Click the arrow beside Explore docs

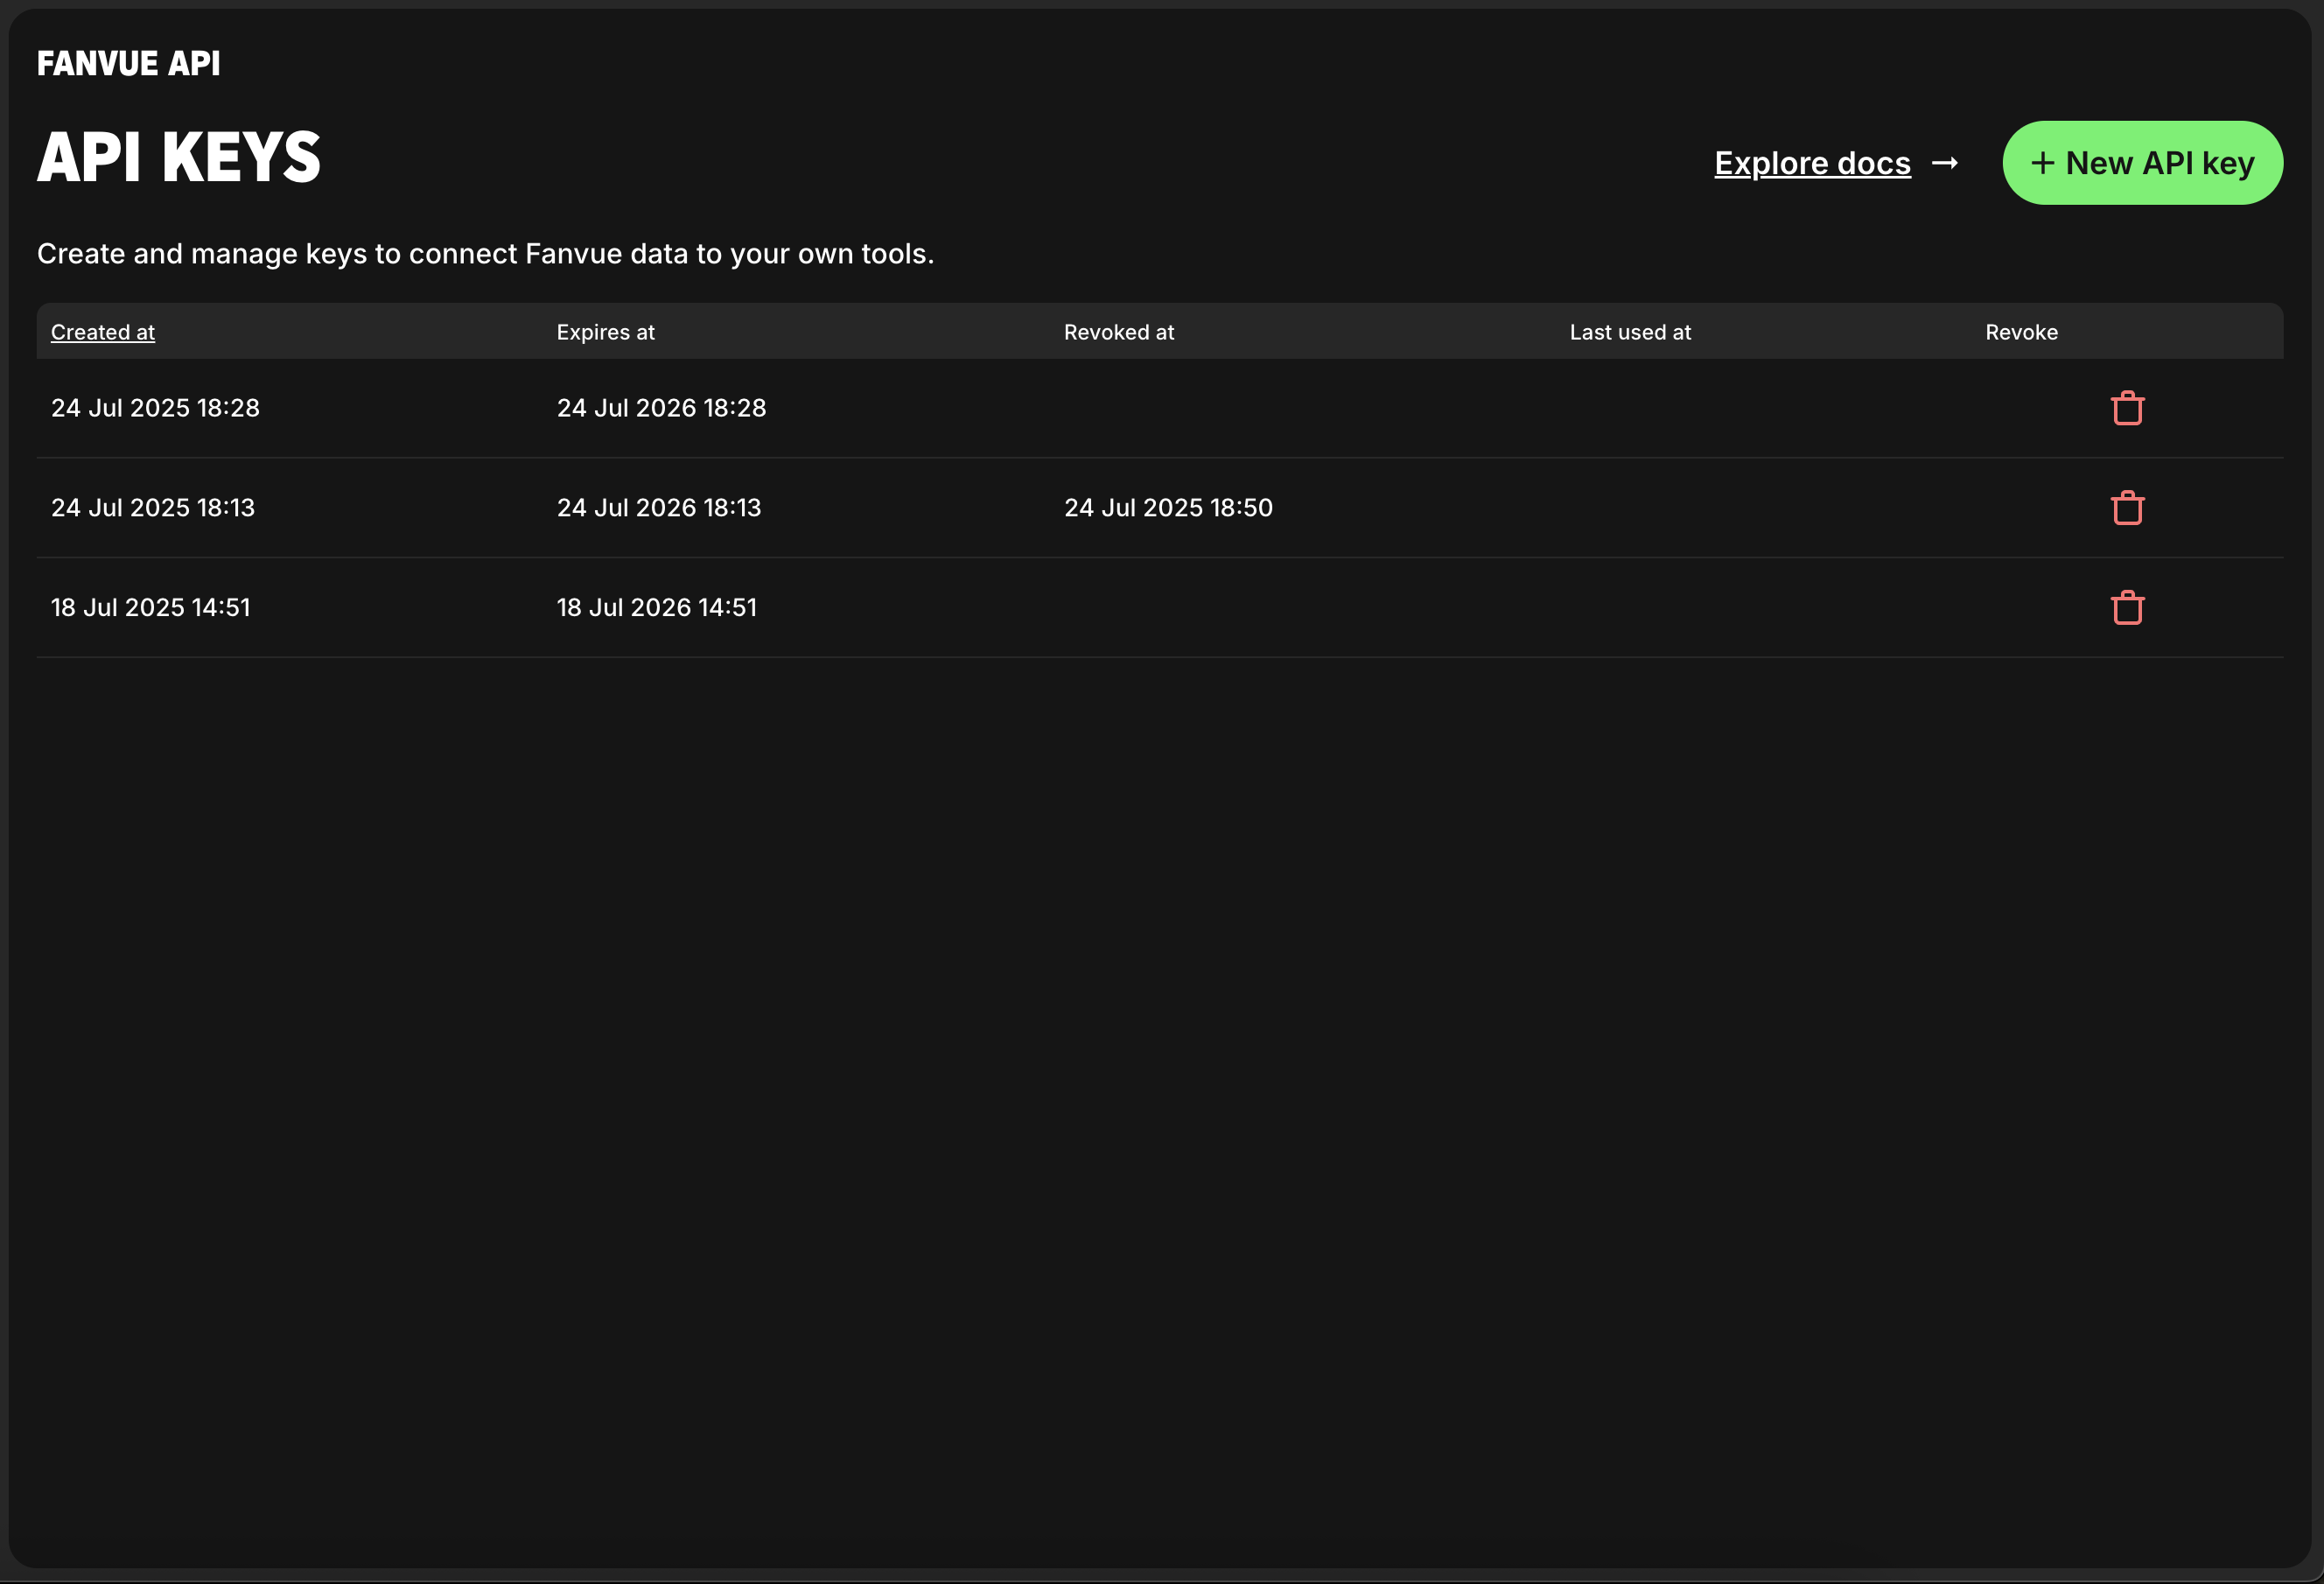tap(1945, 163)
